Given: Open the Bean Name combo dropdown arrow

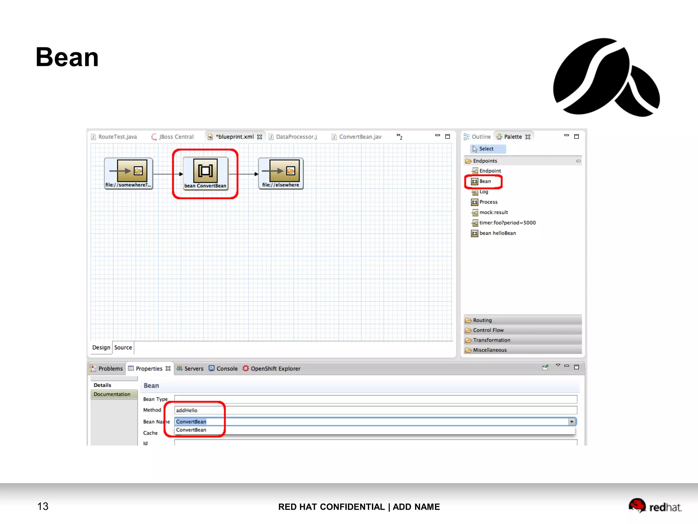Looking at the screenshot, I should coord(572,422).
